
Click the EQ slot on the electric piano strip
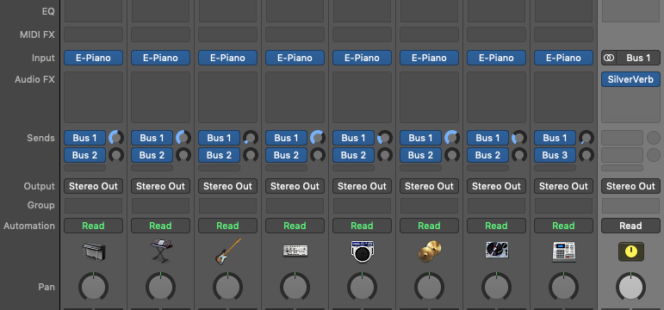[x=94, y=11]
